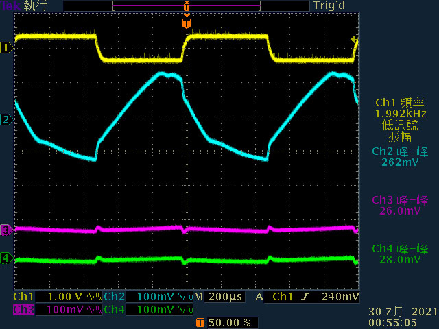Click the Ch2 label in the bottom readout
This screenshot has width=439, height=329.
pyautogui.click(x=114, y=297)
